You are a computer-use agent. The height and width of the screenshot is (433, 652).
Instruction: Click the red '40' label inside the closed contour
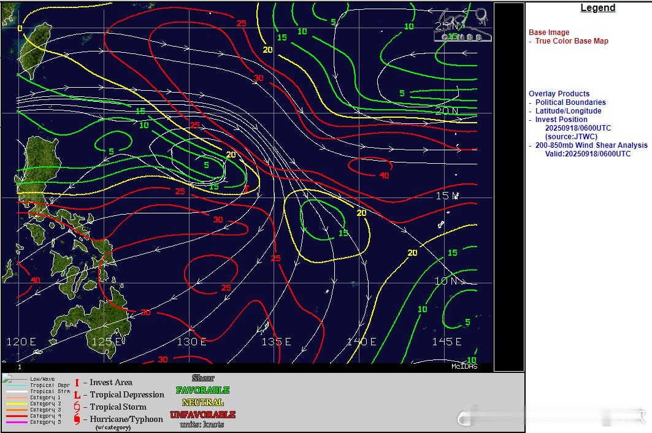[384, 175]
